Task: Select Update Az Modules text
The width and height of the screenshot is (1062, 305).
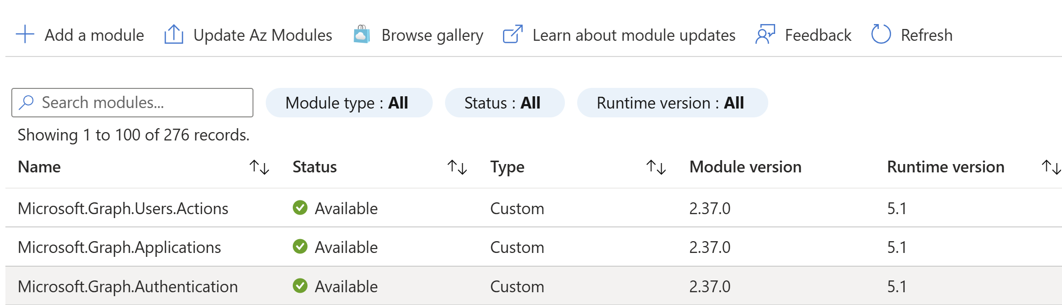Action: click(x=263, y=35)
